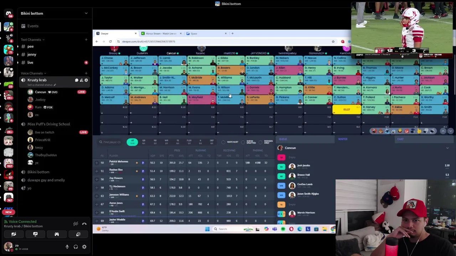Disconnect from voice with hang-up icon
This screenshot has height=256, width=456.
point(84,224)
